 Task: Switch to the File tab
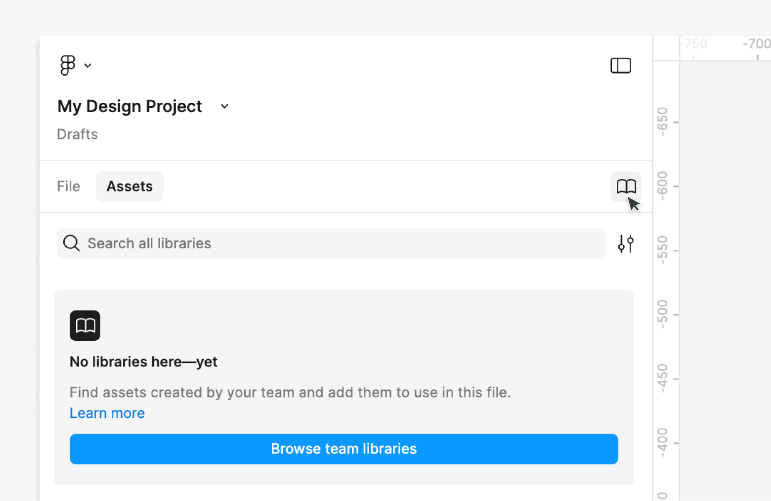68,186
